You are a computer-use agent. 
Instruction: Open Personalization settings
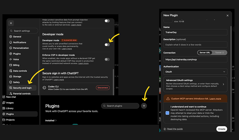click(x=21, y=48)
